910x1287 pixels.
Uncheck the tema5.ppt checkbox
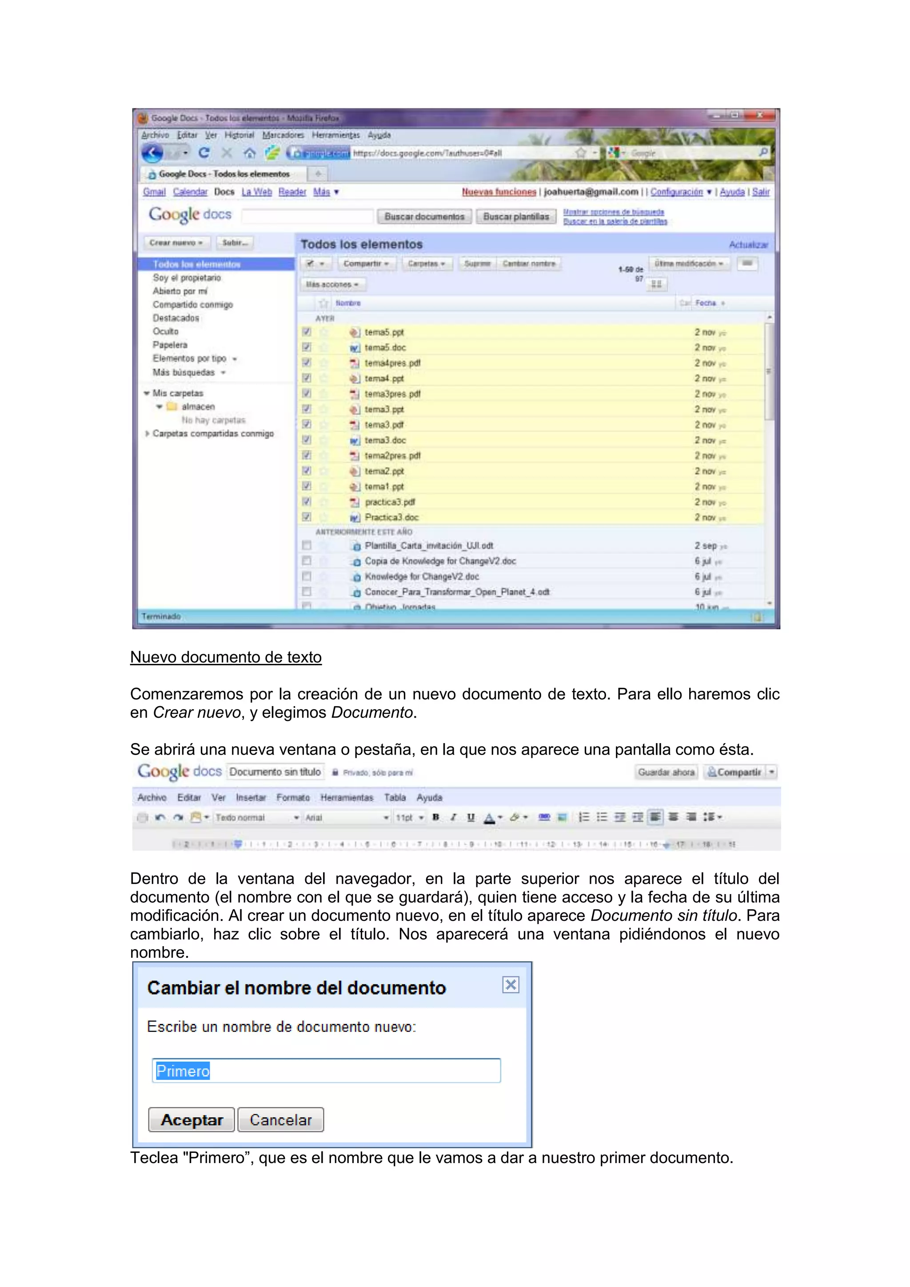(x=307, y=332)
